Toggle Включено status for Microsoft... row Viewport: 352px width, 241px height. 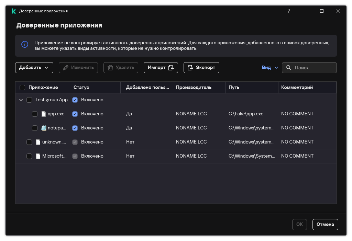pos(75,156)
